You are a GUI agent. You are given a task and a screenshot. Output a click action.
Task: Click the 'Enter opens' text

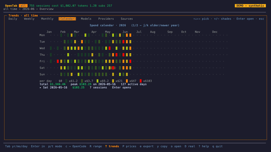click(121, 87)
